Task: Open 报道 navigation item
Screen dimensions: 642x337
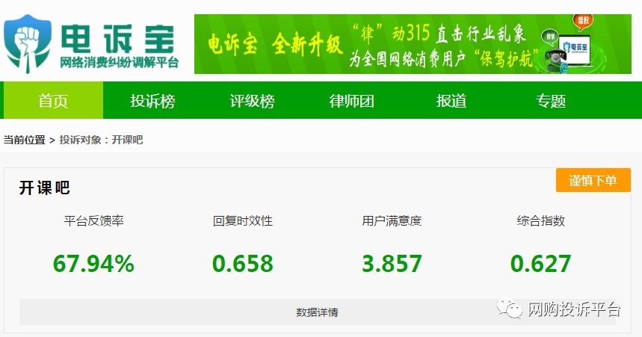Action: click(x=451, y=100)
